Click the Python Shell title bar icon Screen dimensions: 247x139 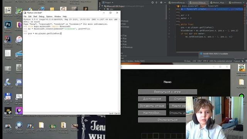[25, 13]
